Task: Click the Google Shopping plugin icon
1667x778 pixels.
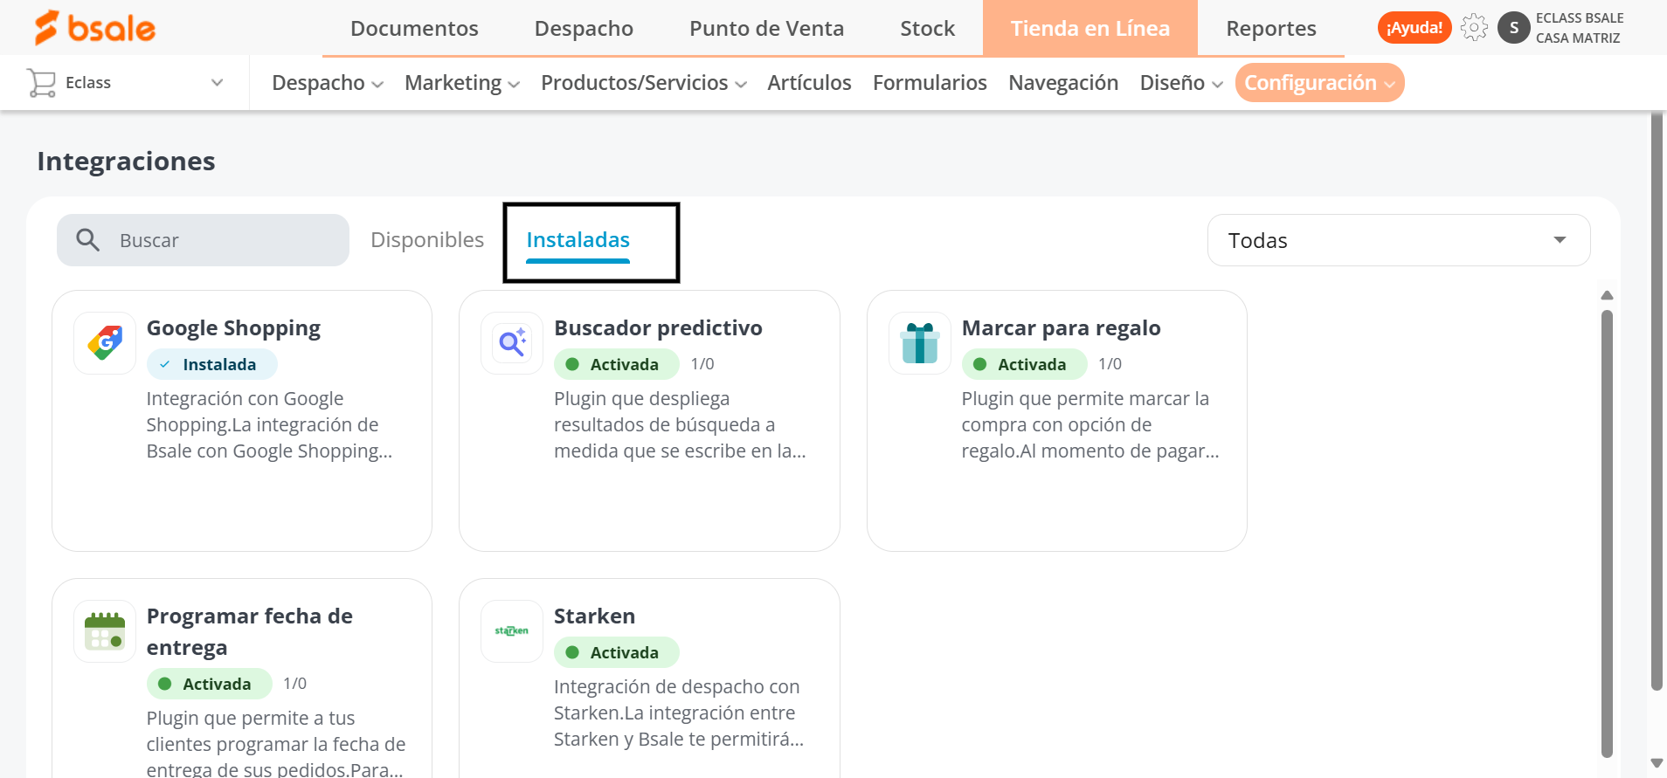Action: coord(105,343)
